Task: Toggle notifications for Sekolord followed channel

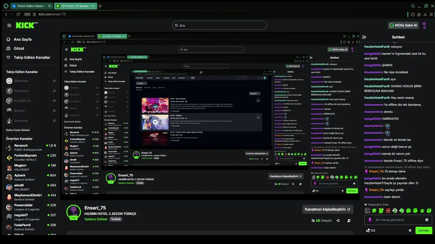Action: coord(54,121)
